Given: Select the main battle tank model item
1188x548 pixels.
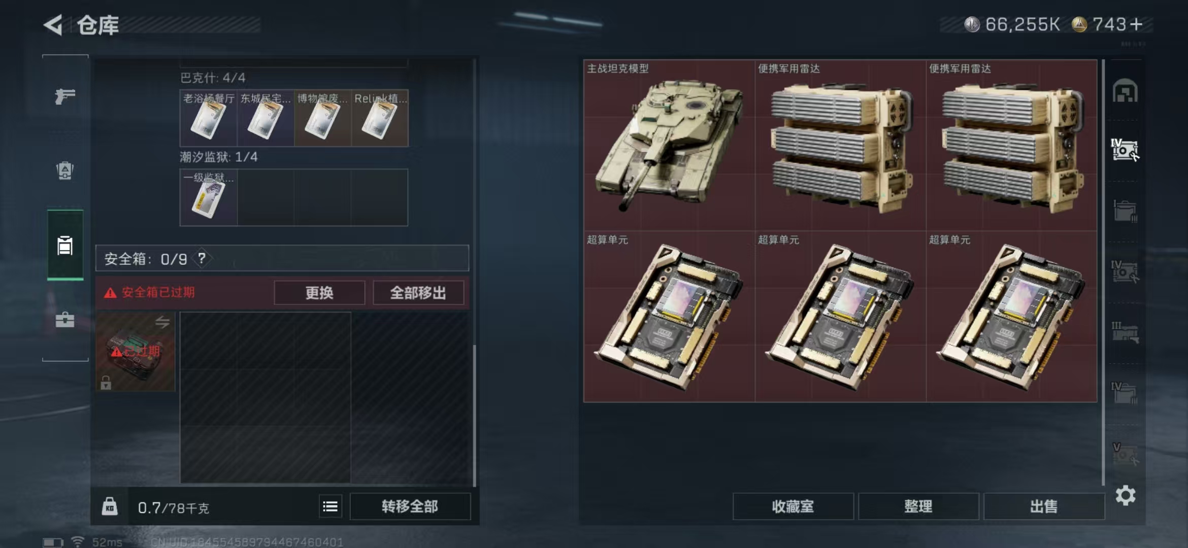Looking at the screenshot, I should coord(669,145).
